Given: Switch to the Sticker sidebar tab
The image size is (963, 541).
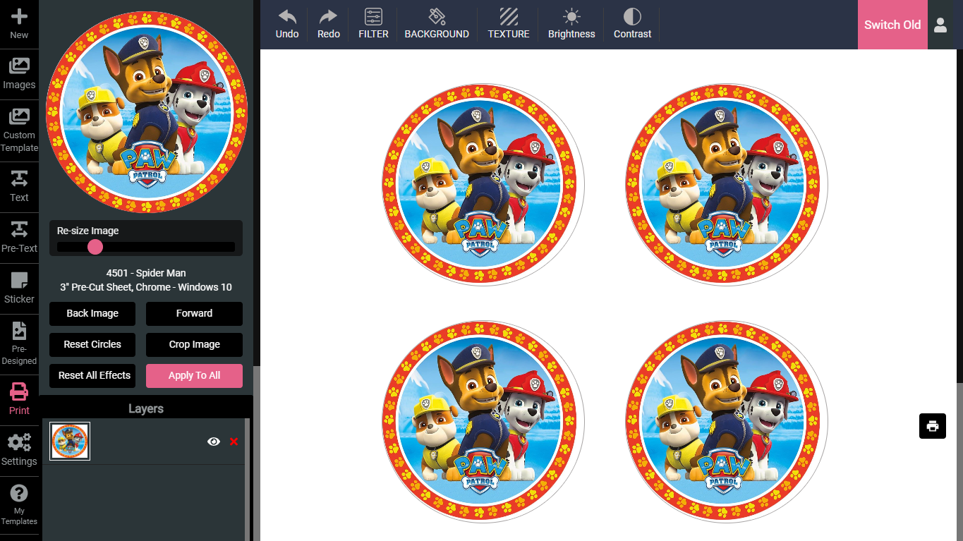Looking at the screenshot, I should [x=19, y=288].
